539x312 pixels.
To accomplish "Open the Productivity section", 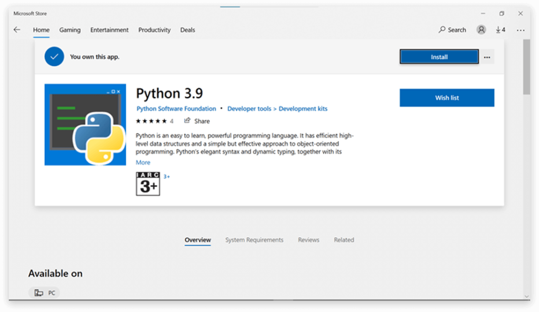I will pyautogui.click(x=154, y=30).
